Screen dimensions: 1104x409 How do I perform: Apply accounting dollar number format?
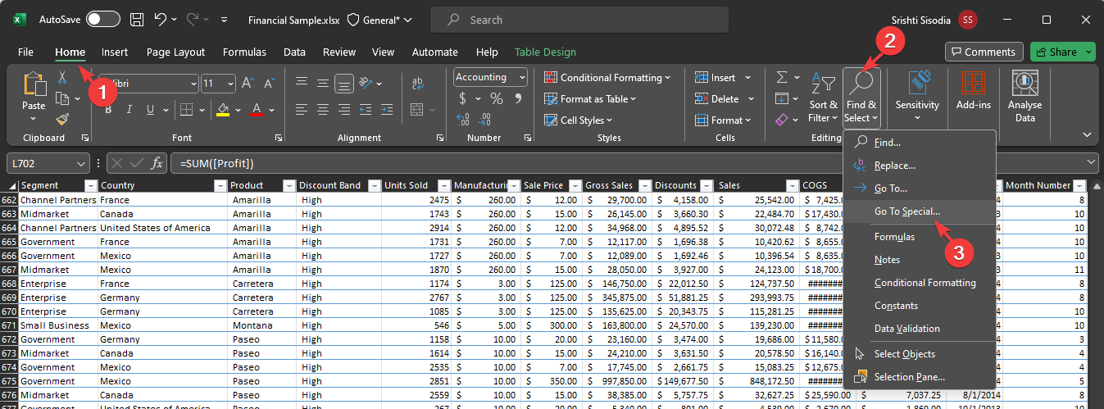[462, 98]
